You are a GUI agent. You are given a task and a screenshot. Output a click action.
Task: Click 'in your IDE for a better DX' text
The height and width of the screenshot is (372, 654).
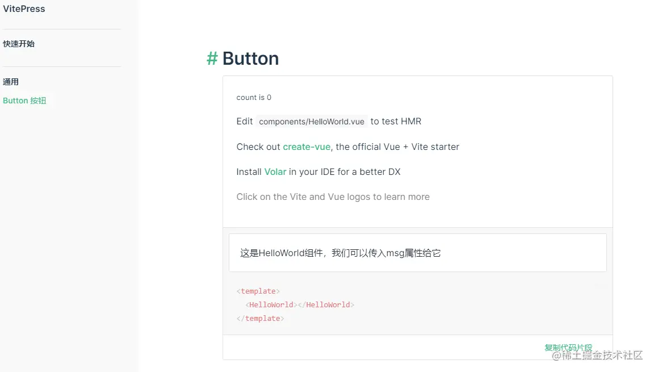click(x=345, y=172)
